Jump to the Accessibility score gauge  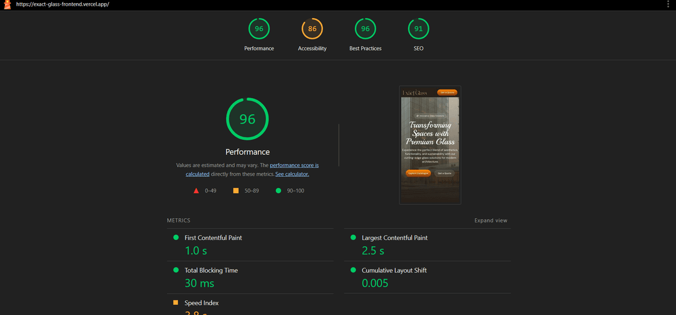[312, 29]
